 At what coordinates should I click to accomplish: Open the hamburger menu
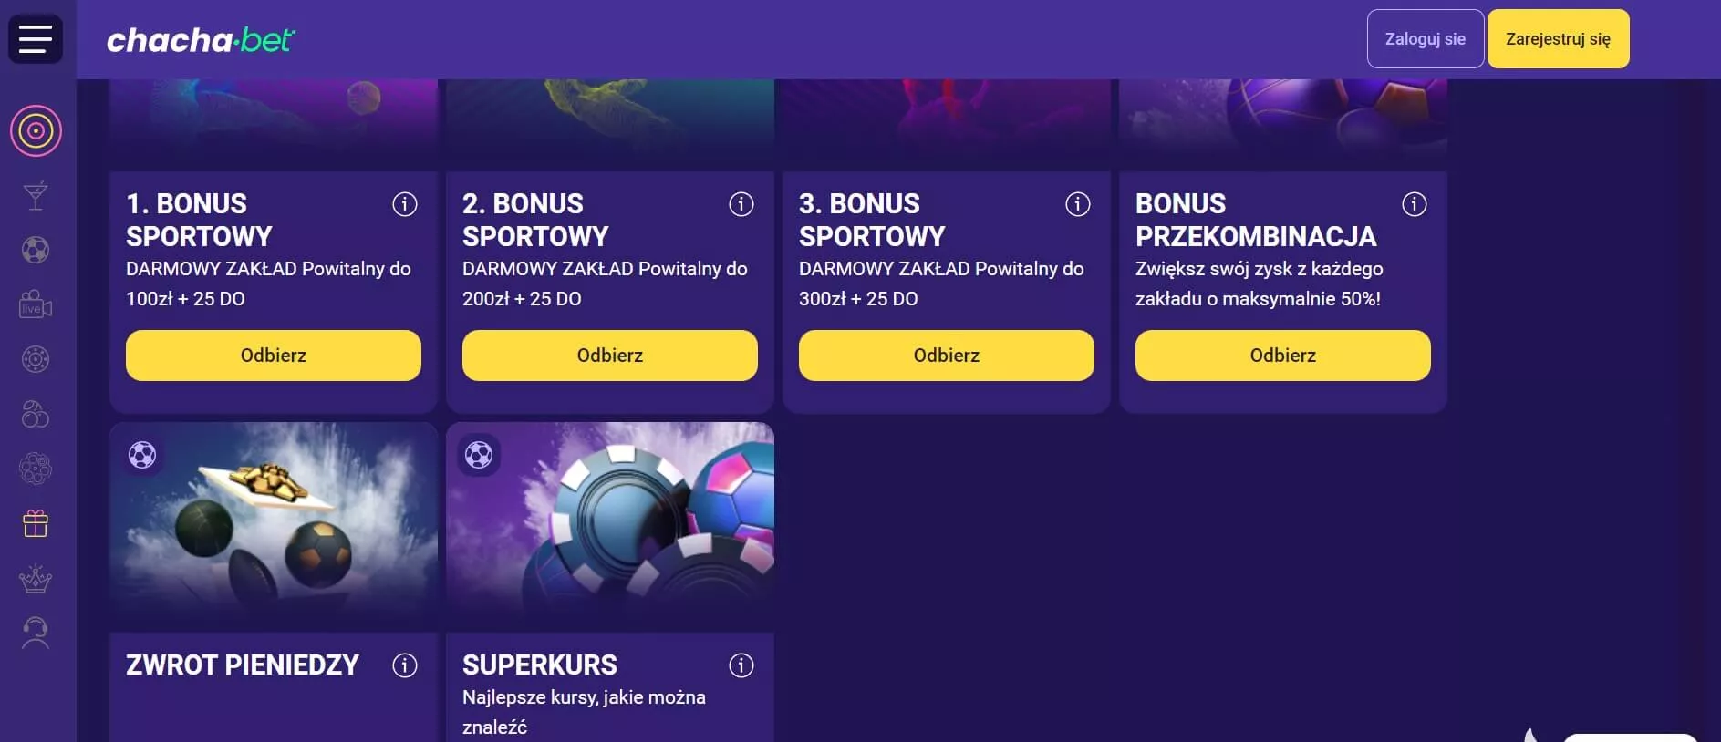[36, 39]
